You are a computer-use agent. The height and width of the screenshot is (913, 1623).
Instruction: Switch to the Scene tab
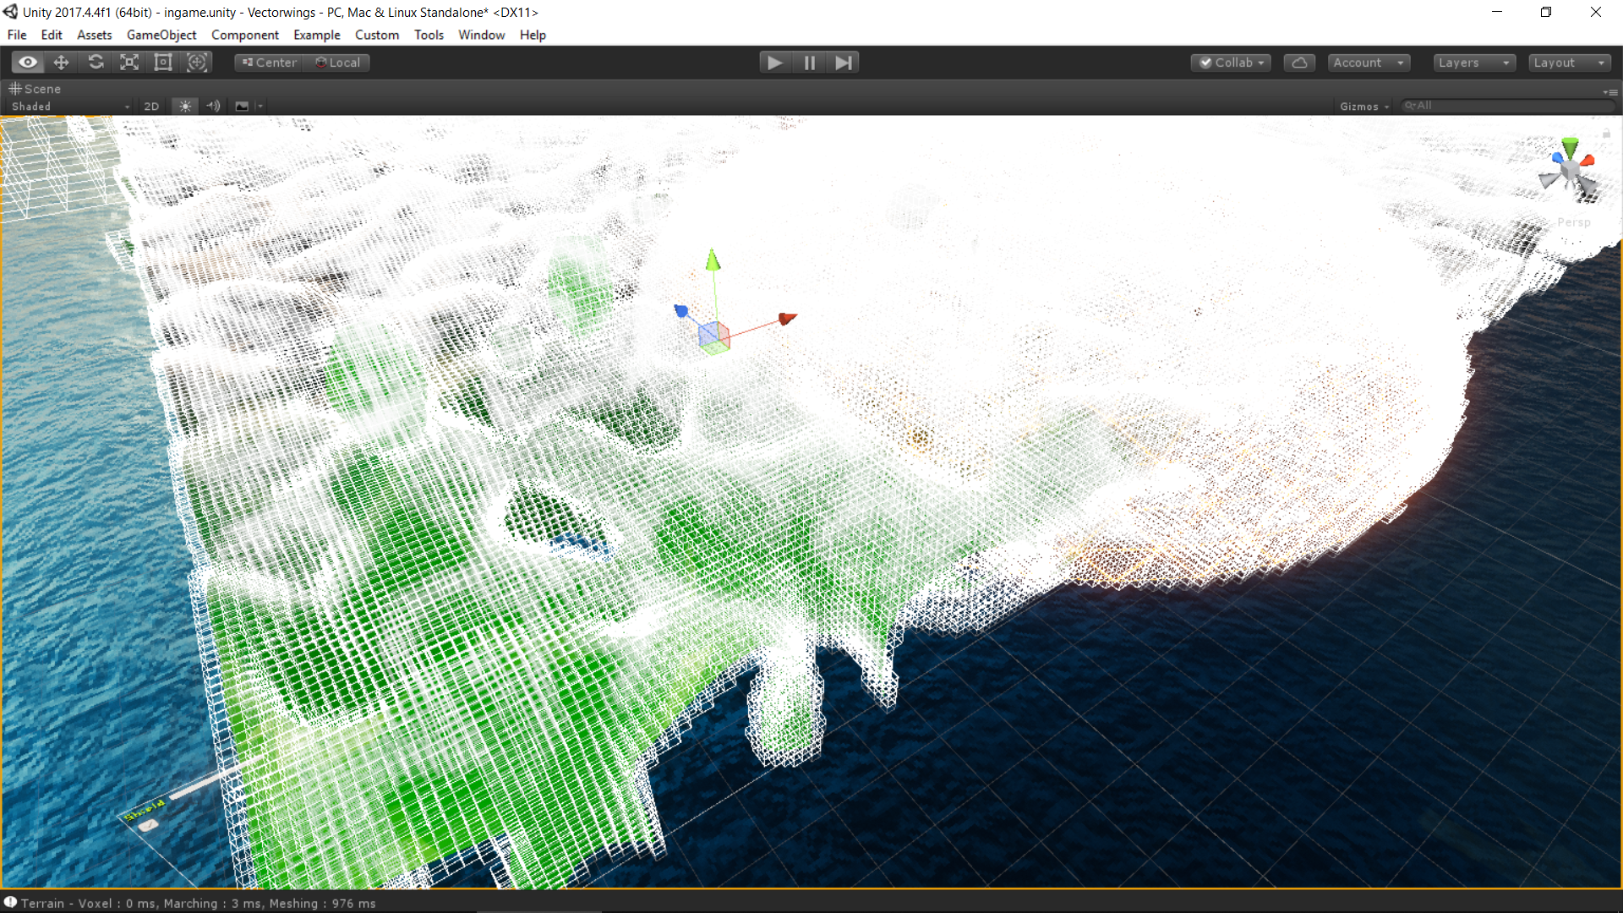[x=36, y=89]
